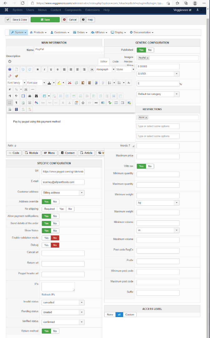Open the Orders menu
The width and height of the screenshot is (210, 338).
tap(80, 32)
